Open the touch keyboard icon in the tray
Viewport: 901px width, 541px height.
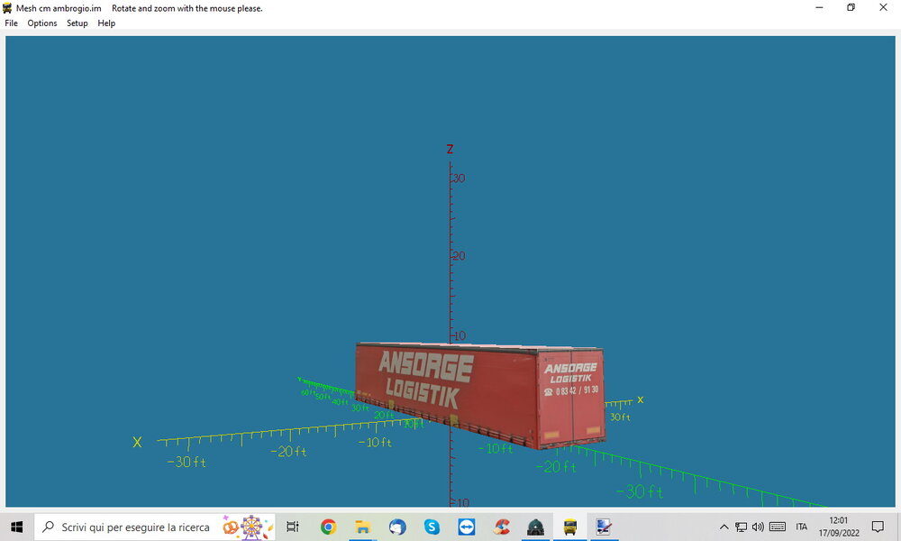pos(778,527)
